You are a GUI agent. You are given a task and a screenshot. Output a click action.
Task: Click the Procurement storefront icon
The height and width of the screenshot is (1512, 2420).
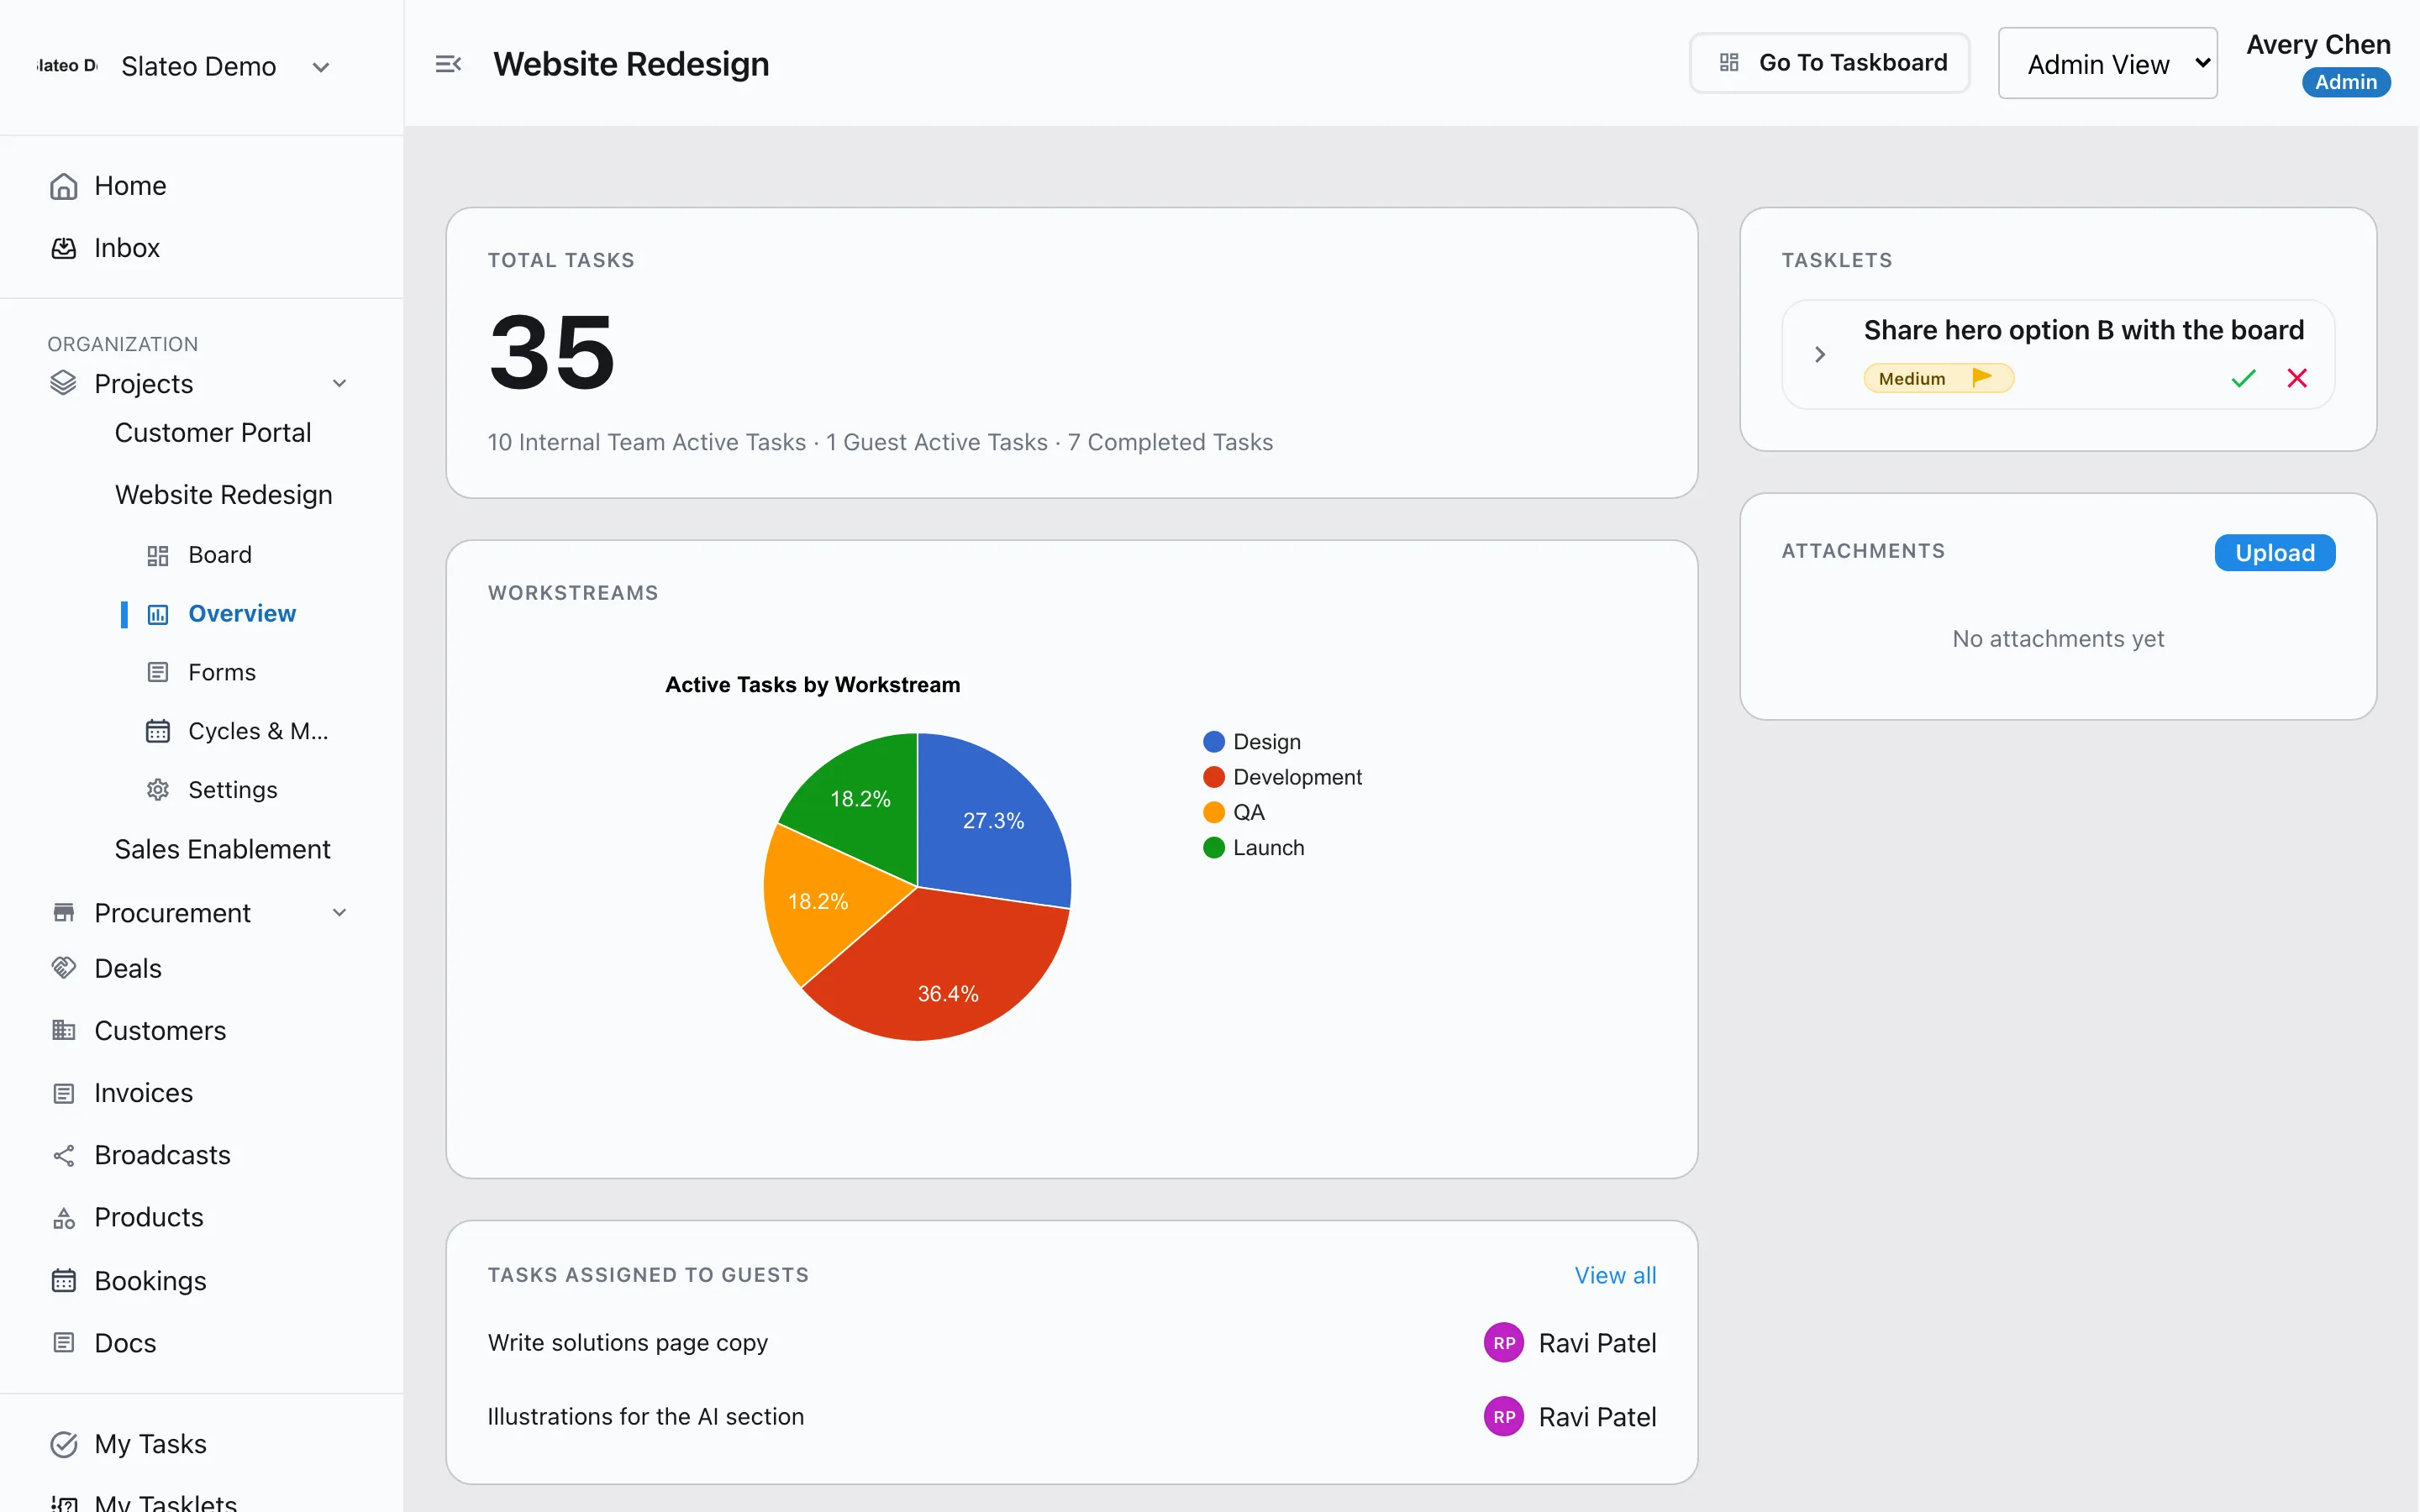64,912
